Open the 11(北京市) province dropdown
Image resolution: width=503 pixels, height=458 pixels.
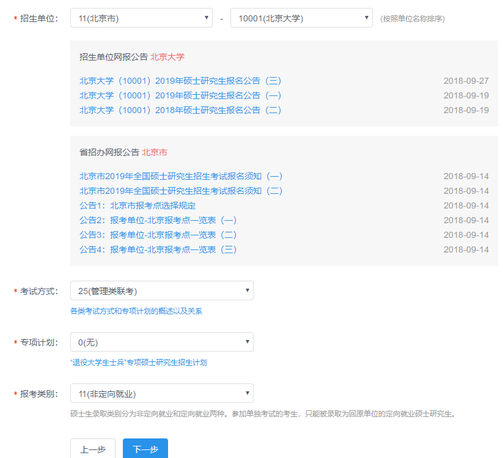(141, 18)
